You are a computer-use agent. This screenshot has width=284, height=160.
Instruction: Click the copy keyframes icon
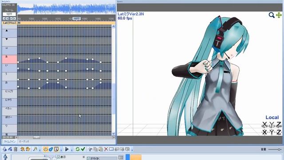[95, 149]
